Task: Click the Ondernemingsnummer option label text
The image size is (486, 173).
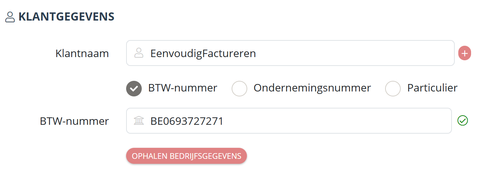Action: coord(312,88)
